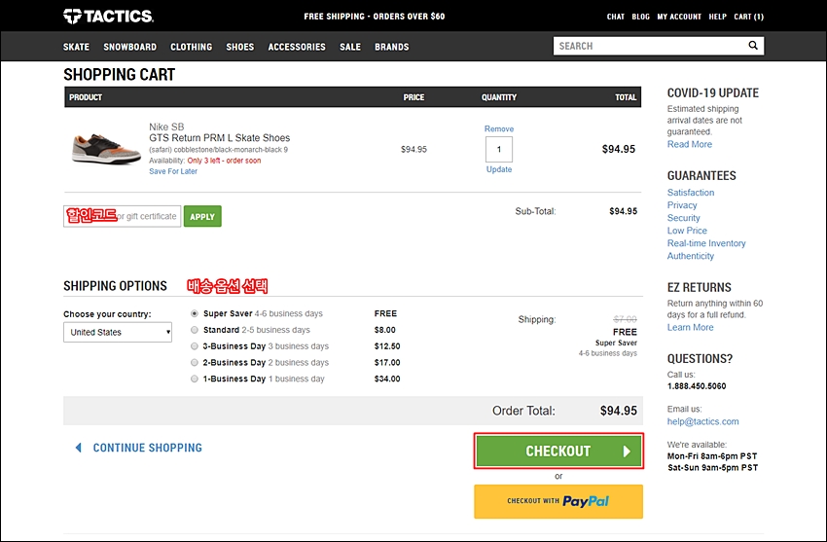Select Super Saver shipping option

point(195,313)
